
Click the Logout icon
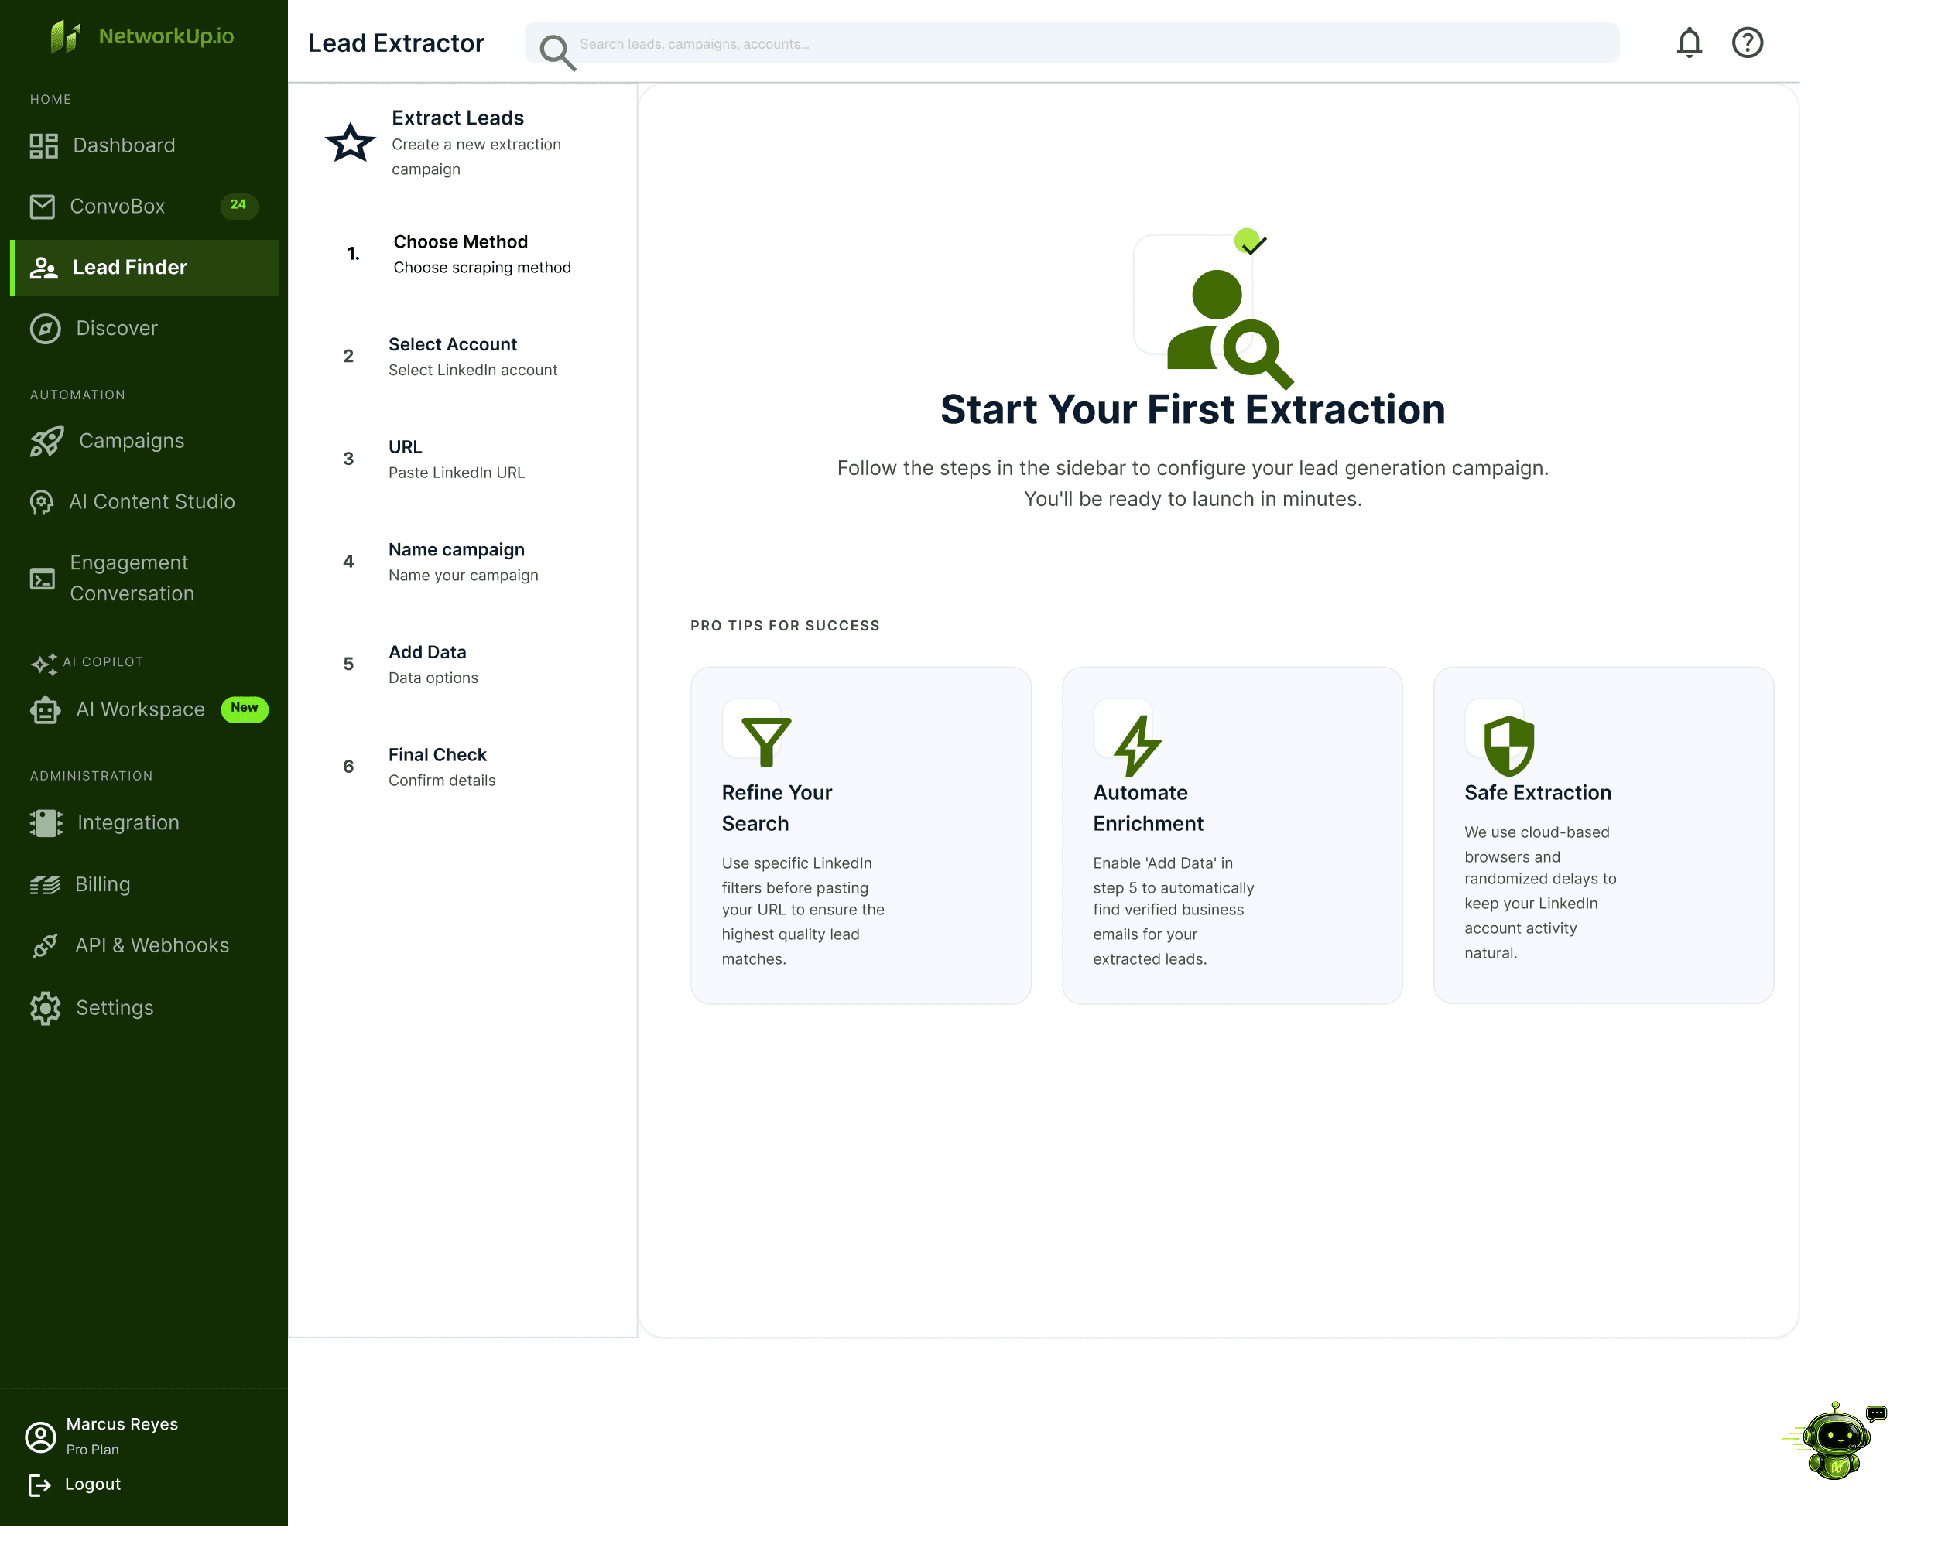click(x=39, y=1485)
